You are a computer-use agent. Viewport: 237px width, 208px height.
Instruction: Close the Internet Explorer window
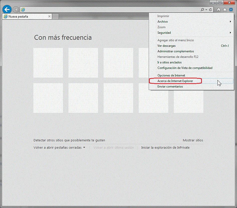(229, 3)
